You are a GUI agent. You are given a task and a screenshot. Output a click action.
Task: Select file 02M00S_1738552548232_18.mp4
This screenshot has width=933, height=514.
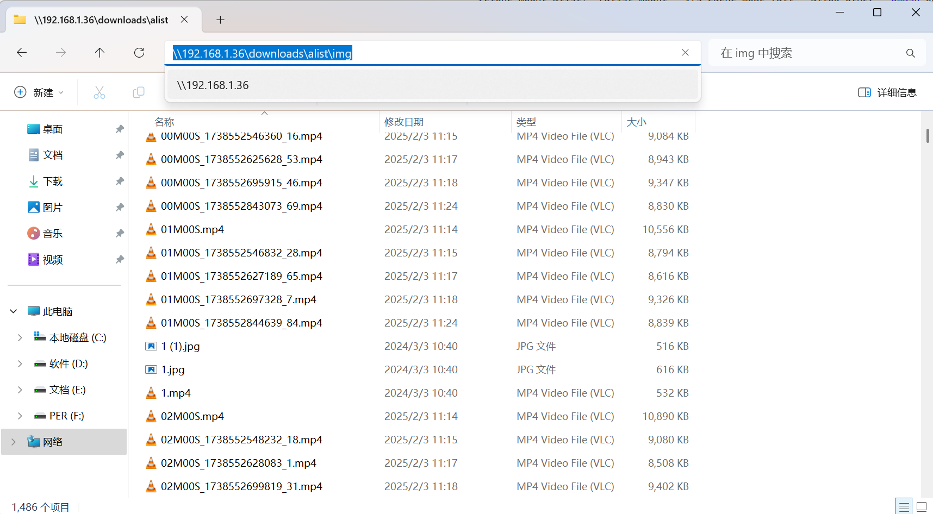point(241,440)
